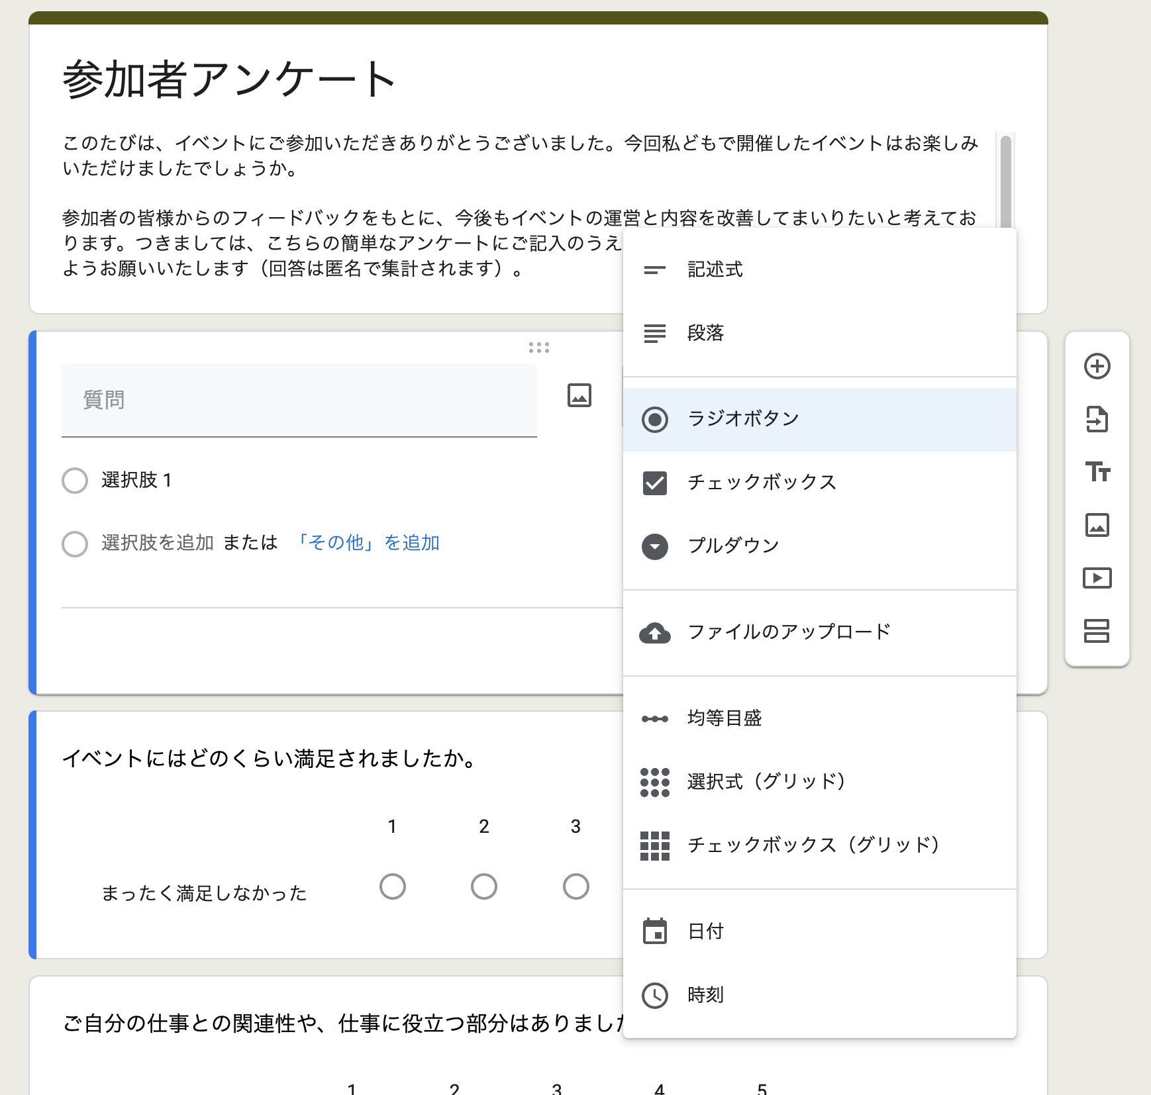Screen dimensions: 1151x1095
Task: Click the 質問 title input field
Action: [x=299, y=400]
